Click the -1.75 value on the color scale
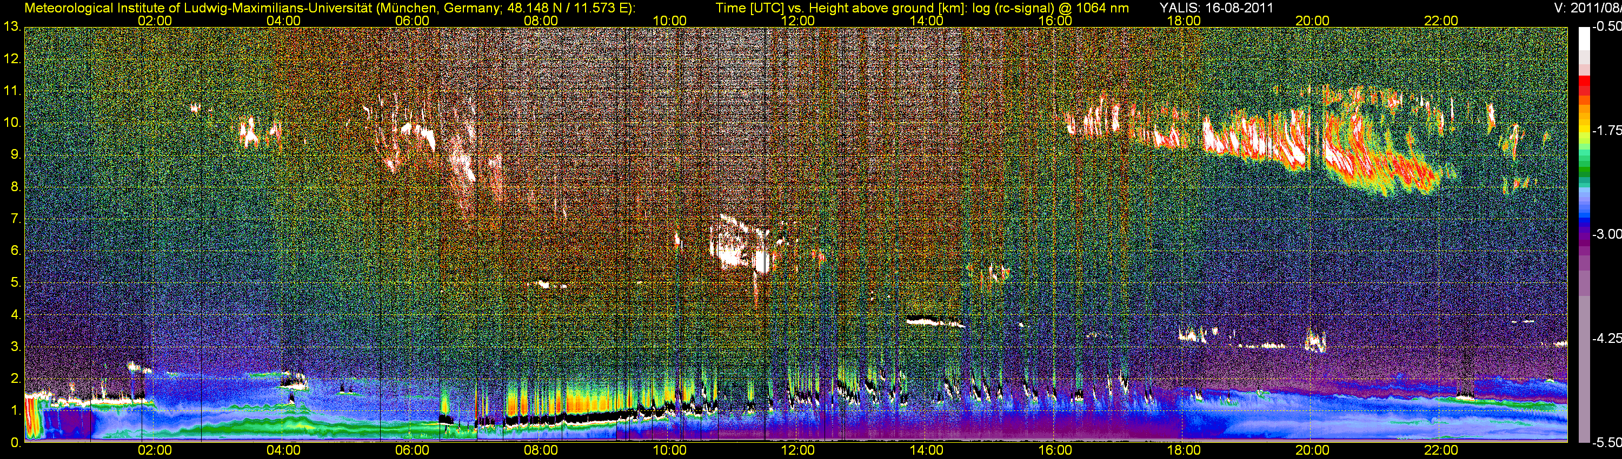Viewport: 1622px width, 459px height. pyautogui.click(x=1606, y=131)
